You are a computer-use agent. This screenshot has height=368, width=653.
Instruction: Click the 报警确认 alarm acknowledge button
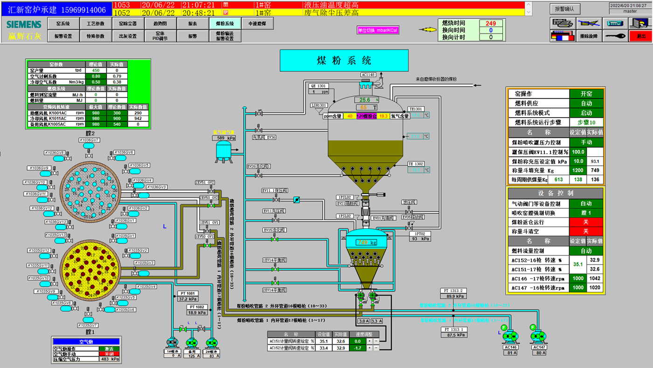(x=565, y=8)
